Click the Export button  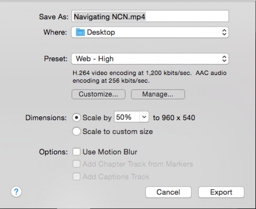(x=221, y=192)
